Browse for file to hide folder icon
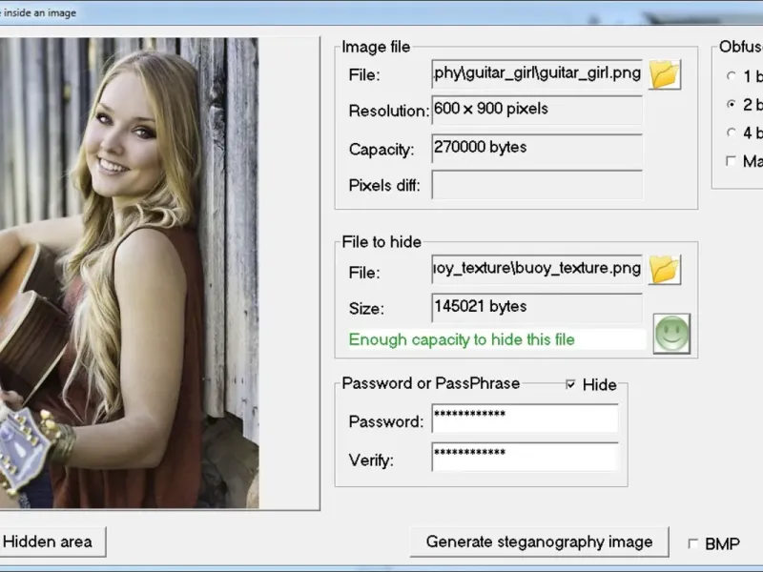Screen dimensions: 763x572 tap(665, 270)
